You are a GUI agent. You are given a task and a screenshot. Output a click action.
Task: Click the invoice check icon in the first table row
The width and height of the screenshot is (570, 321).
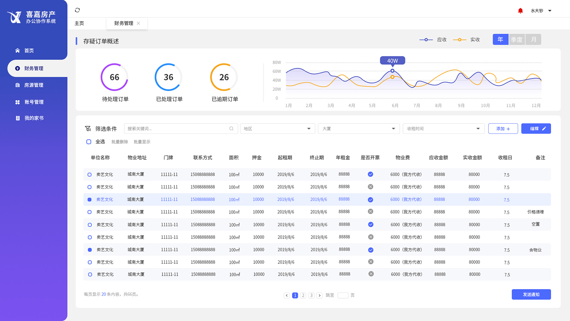click(370, 174)
